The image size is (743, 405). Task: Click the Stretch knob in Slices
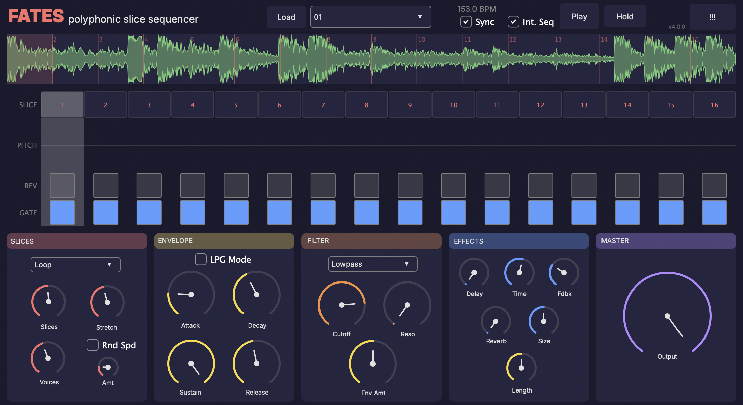(107, 302)
